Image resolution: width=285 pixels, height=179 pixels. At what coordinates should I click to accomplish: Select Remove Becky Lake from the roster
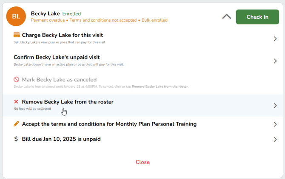pyautogui.click(x=68, y=102)
